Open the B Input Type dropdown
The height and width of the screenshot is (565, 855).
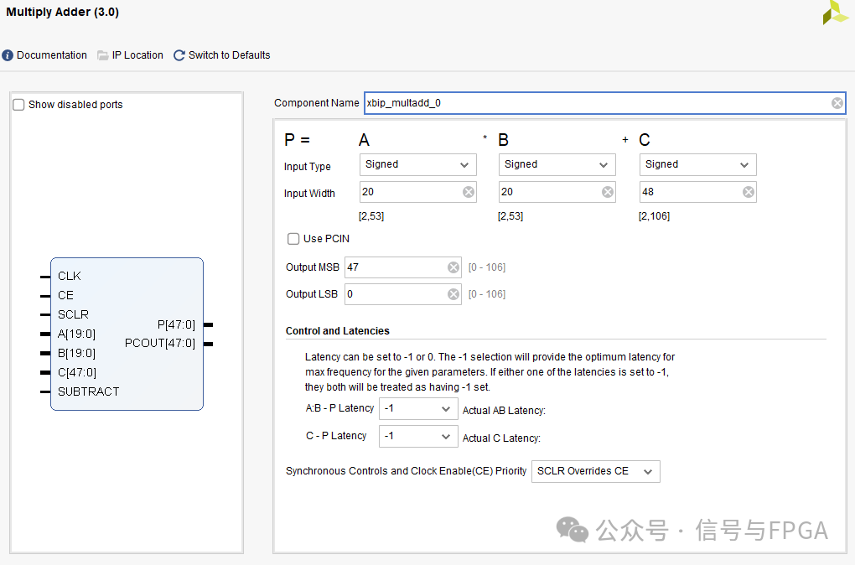click(557, 164)
